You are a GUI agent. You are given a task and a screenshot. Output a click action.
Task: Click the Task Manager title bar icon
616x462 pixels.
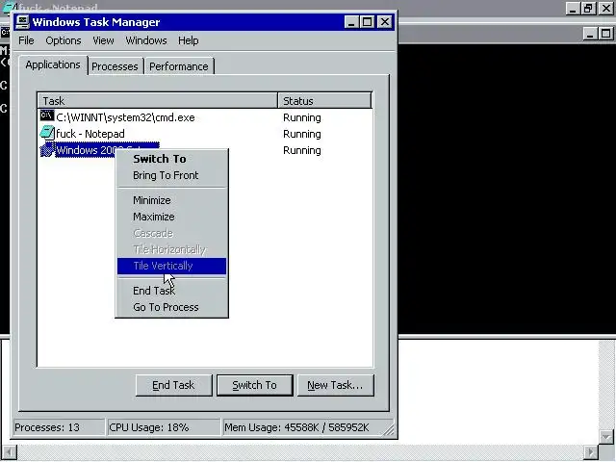coord(22,21)
